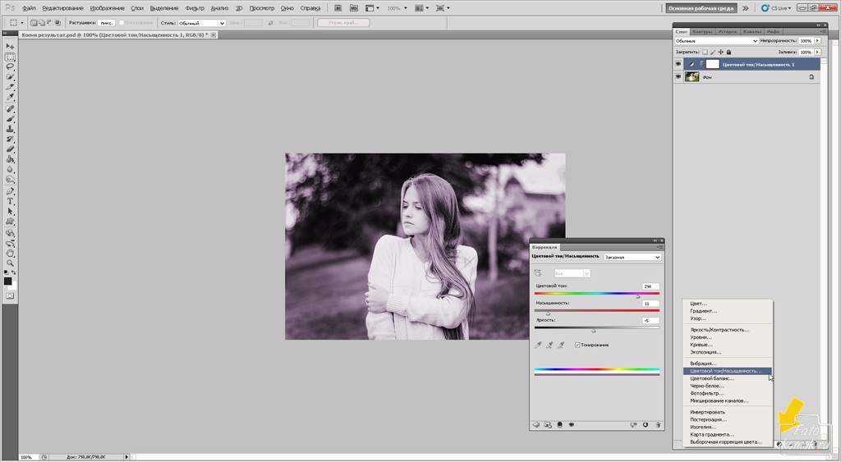This screenshot has width=841, height=462.
Task: Select the Clone Stamp tool
Action: (10, 129)
